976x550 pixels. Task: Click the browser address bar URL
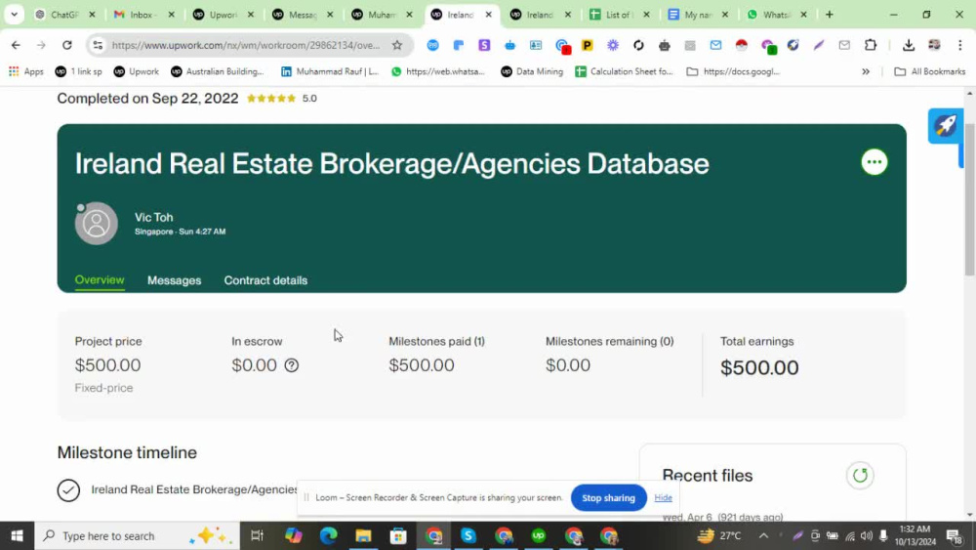(246, 46)
